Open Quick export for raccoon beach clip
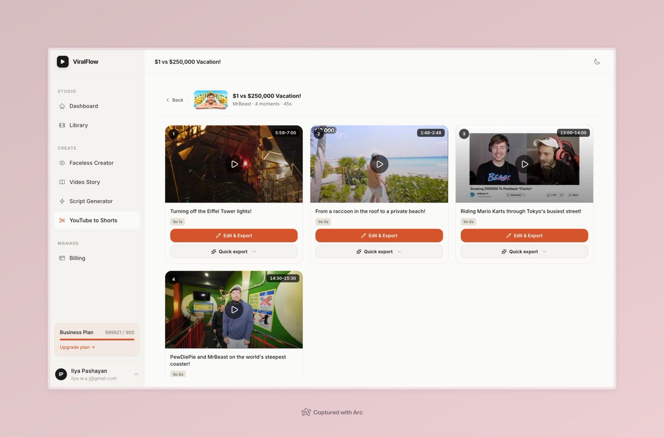664x437 pixels. (379, 252)
